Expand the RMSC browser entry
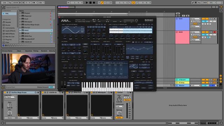The height and width of the screenshot is (126, 224). coord(20,30)
